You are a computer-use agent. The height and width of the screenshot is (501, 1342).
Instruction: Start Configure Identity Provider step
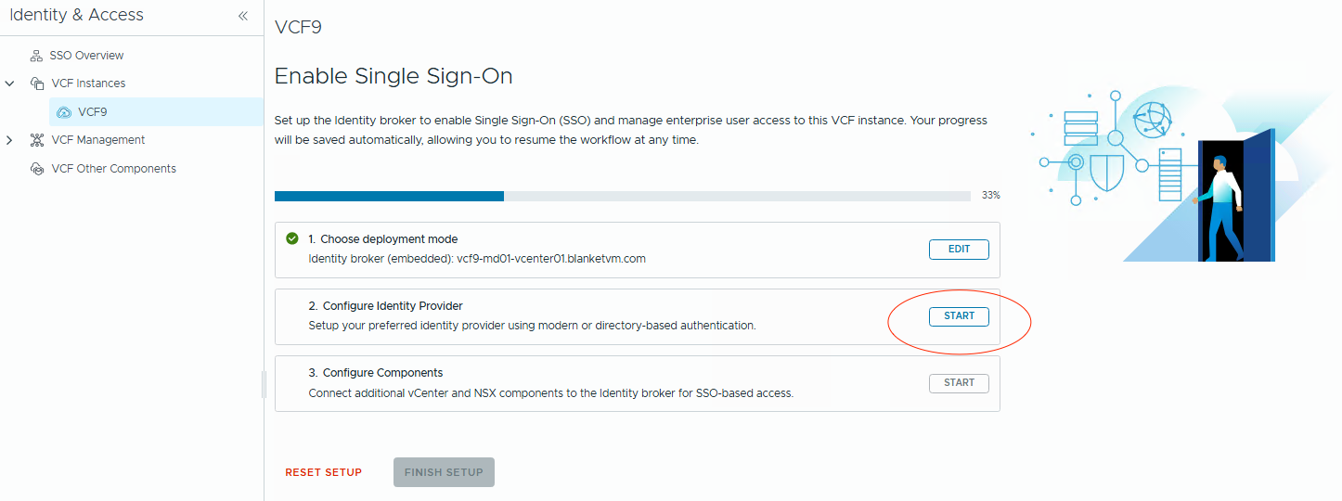pos(959,316)
